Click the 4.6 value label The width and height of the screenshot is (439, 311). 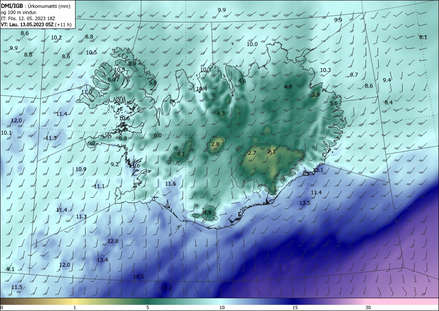[242, 81]
